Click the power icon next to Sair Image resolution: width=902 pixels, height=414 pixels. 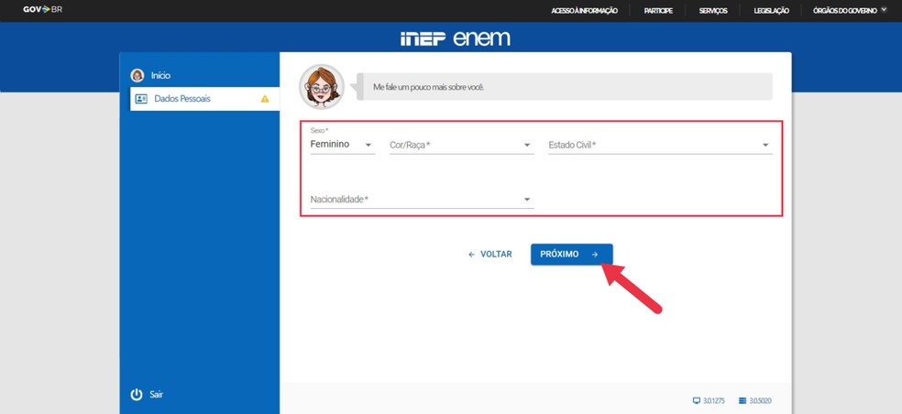coord(137,395)
